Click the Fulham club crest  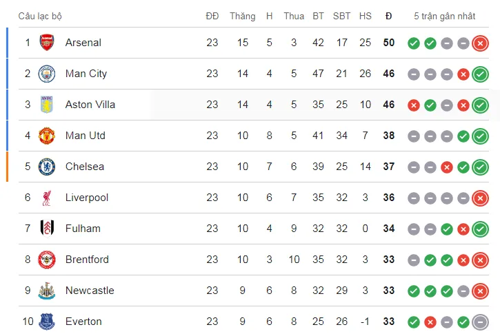click(46, 229)
